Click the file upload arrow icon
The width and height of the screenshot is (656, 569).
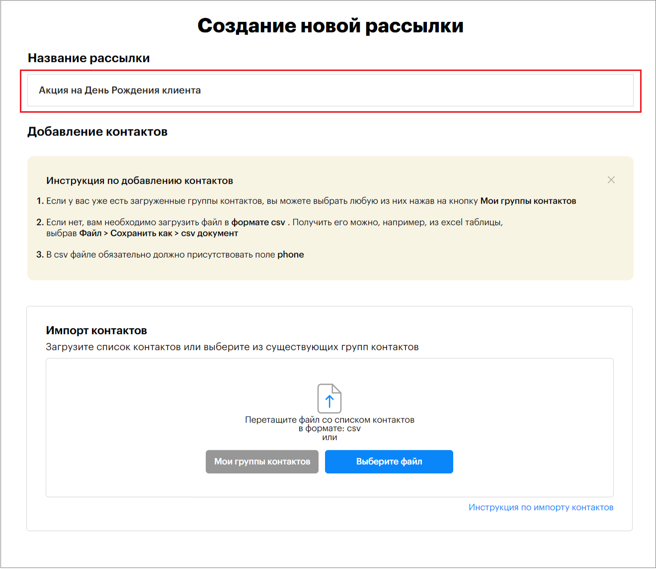[329, 398]
